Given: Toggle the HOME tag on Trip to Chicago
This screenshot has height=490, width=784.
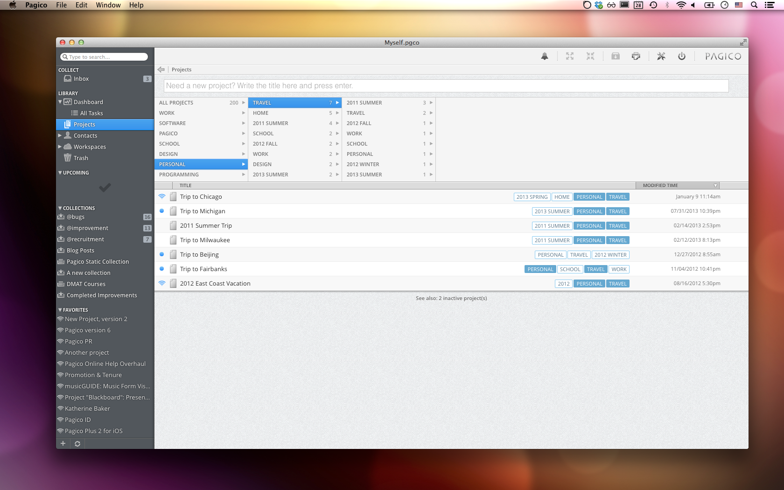Looking at the screenshot, I should [562, 197].
